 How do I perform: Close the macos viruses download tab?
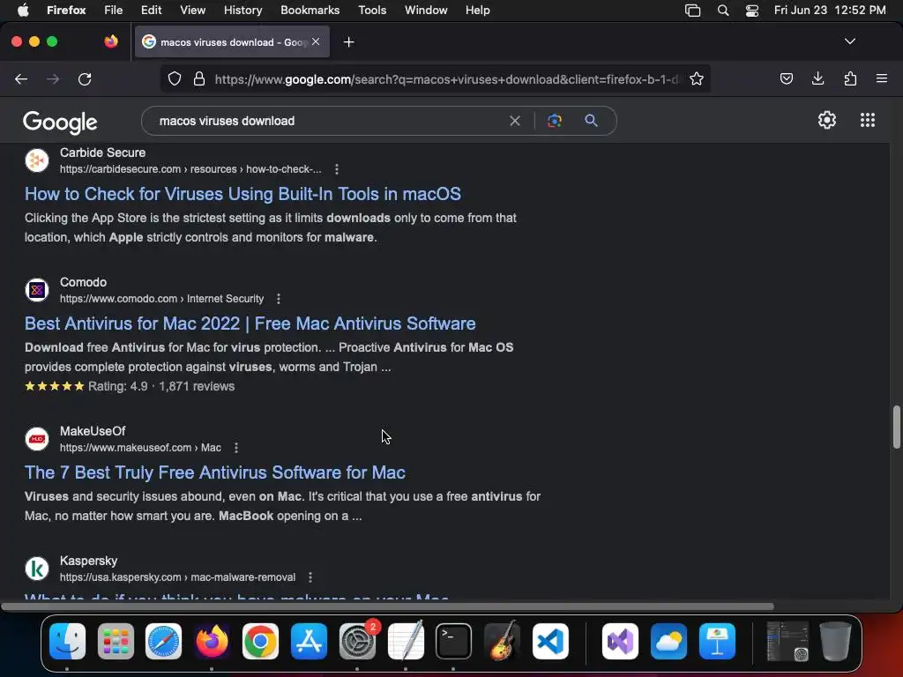coord(316,41)
